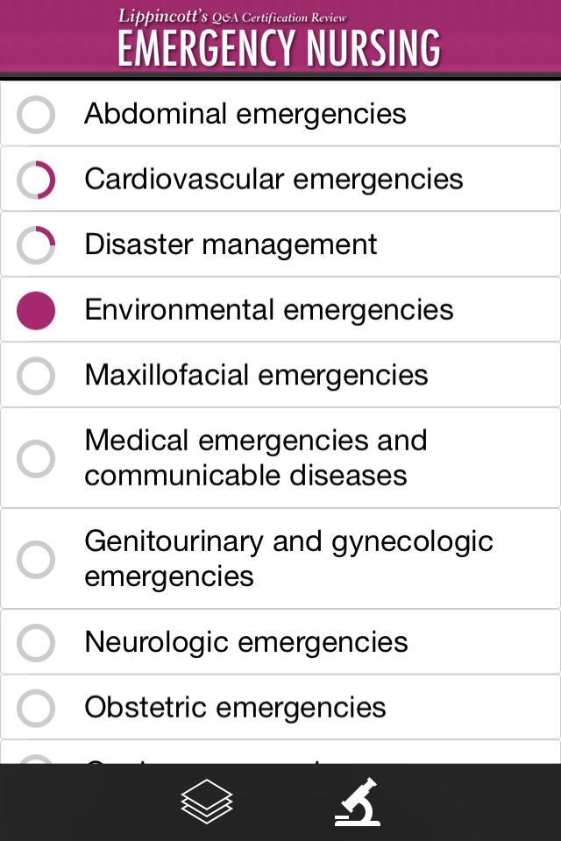This screenshot has height=841, width=561.
Task: Tap circle beside Genitourinary and gynecologic emergencies
Action: pyautogui.click(x=36, y=560)
